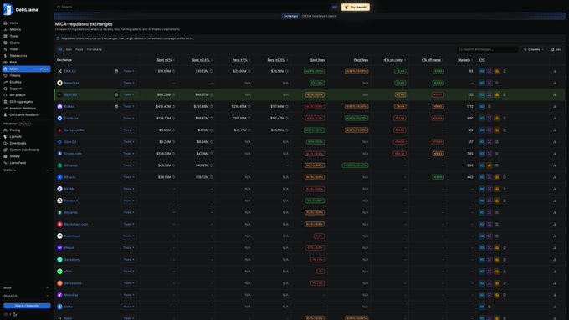
Task: Open the Blockchain.com exchange link
Action: [76, 224]
